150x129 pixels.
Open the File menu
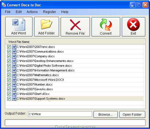click(8, 12)
